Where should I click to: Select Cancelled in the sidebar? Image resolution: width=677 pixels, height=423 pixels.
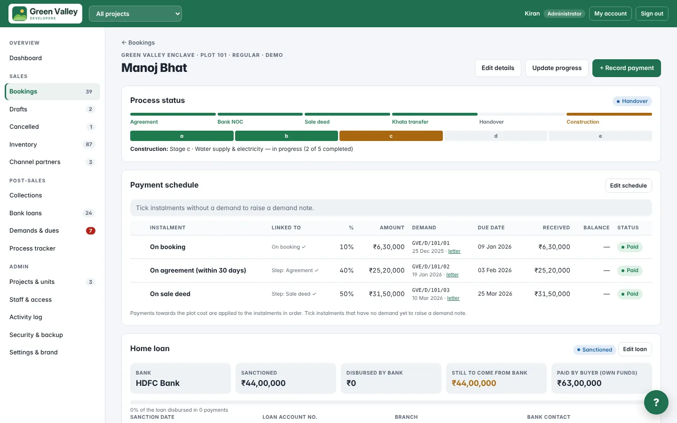[x=52, y=127]
